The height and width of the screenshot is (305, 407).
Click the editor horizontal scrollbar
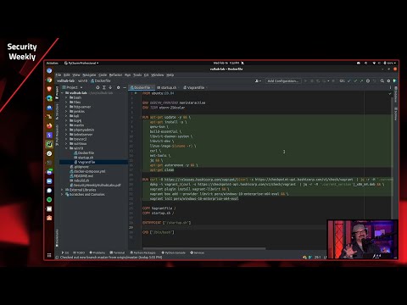point(203,248)
